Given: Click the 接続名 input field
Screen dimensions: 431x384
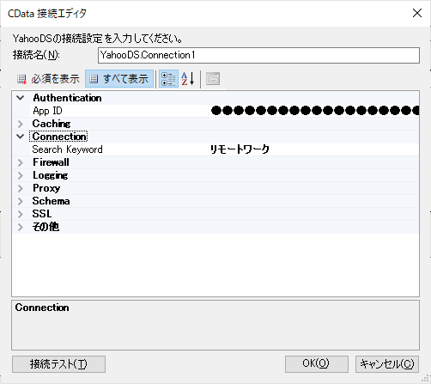Looking at the screenshot, I should [258, 55].
